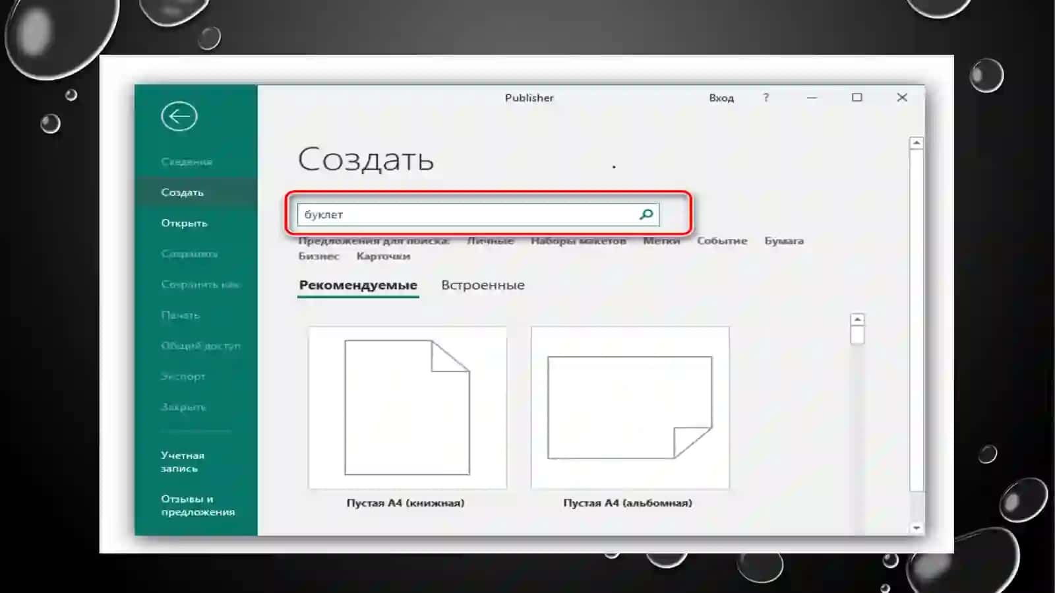Click the Событие search suggestion
Image resolution: width=1055 pixels, height=593 pixels.
722,241
